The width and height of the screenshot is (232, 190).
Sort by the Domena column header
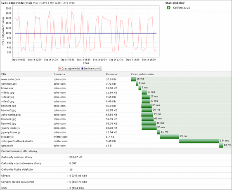pyautogui.click(x=59, y=74)
